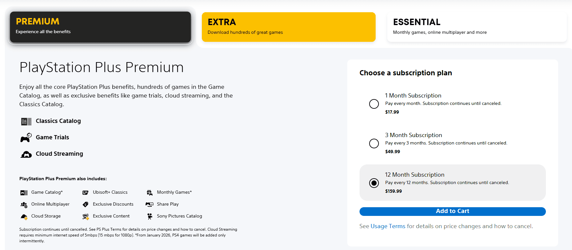Switch to the EXTRA plan tab
The image size is (572, 250).
pos(289,27)
